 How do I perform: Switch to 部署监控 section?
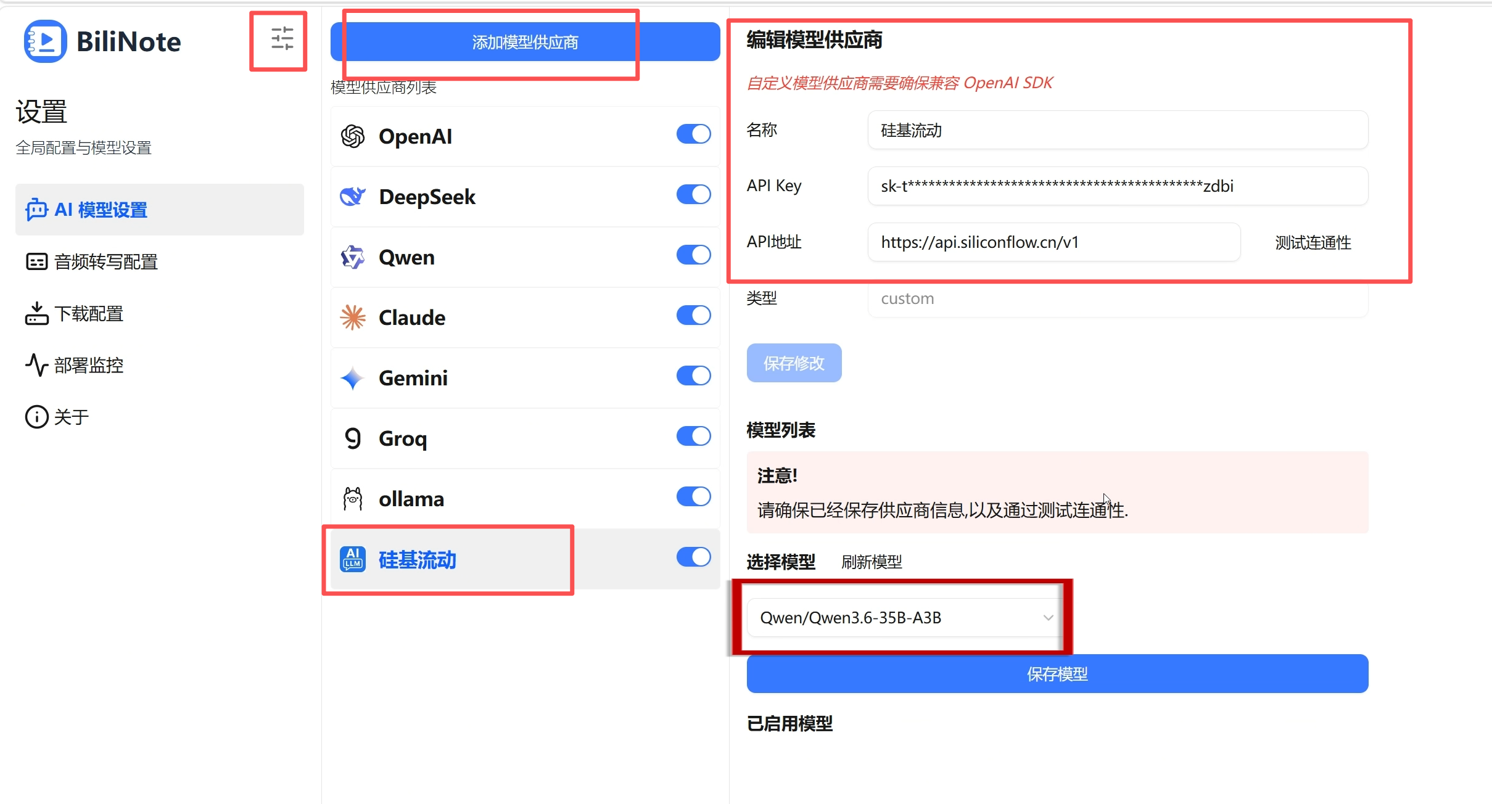pos(160,365)
